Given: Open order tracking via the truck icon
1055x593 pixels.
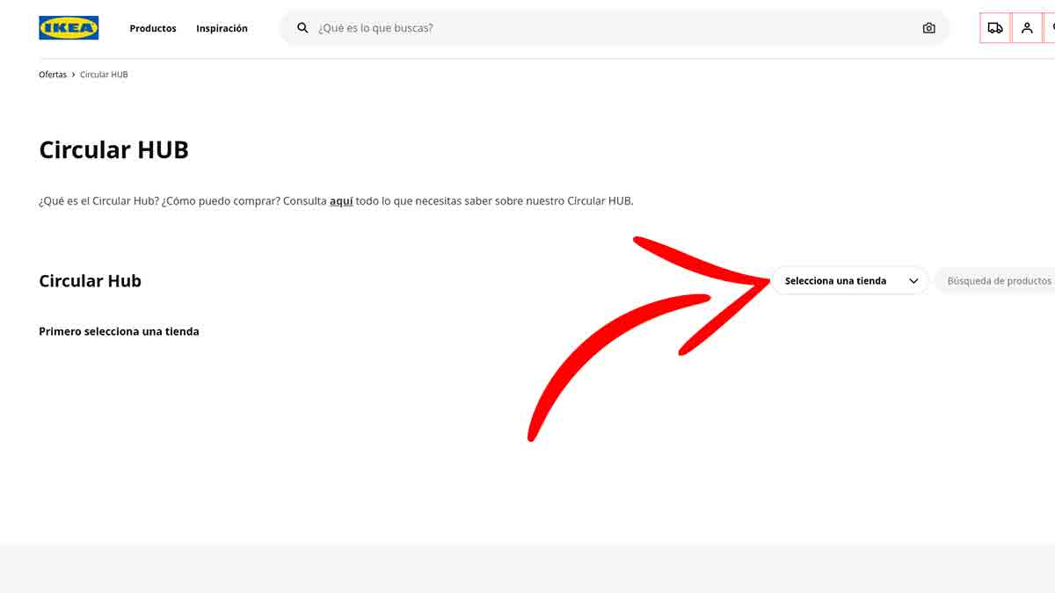Looking at the screenshot, I should (x=994, y=28).
